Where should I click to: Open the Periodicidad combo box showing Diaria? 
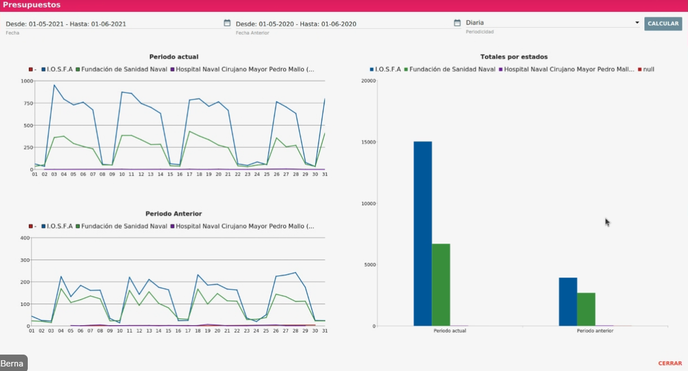[550, 23]
